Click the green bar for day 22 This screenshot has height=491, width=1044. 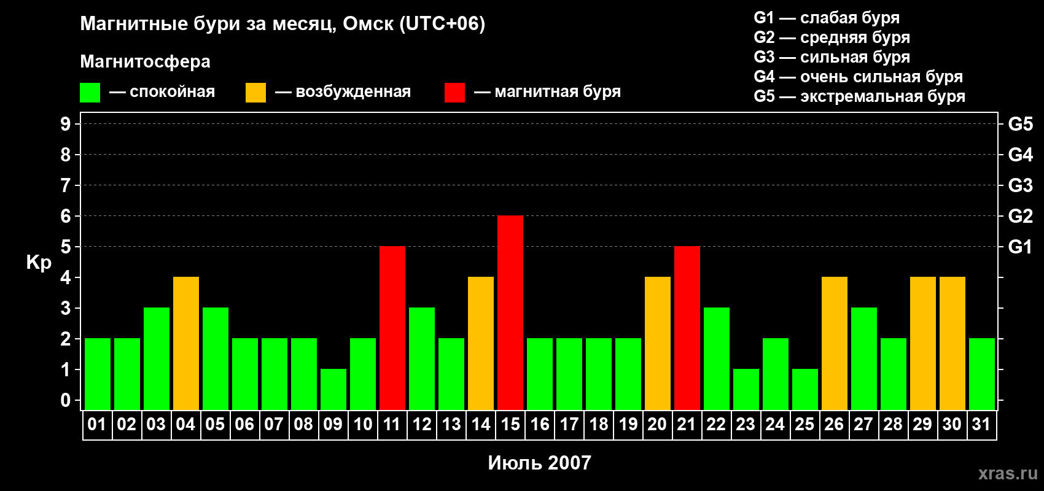pyautogui.click(x=717, y=358)
